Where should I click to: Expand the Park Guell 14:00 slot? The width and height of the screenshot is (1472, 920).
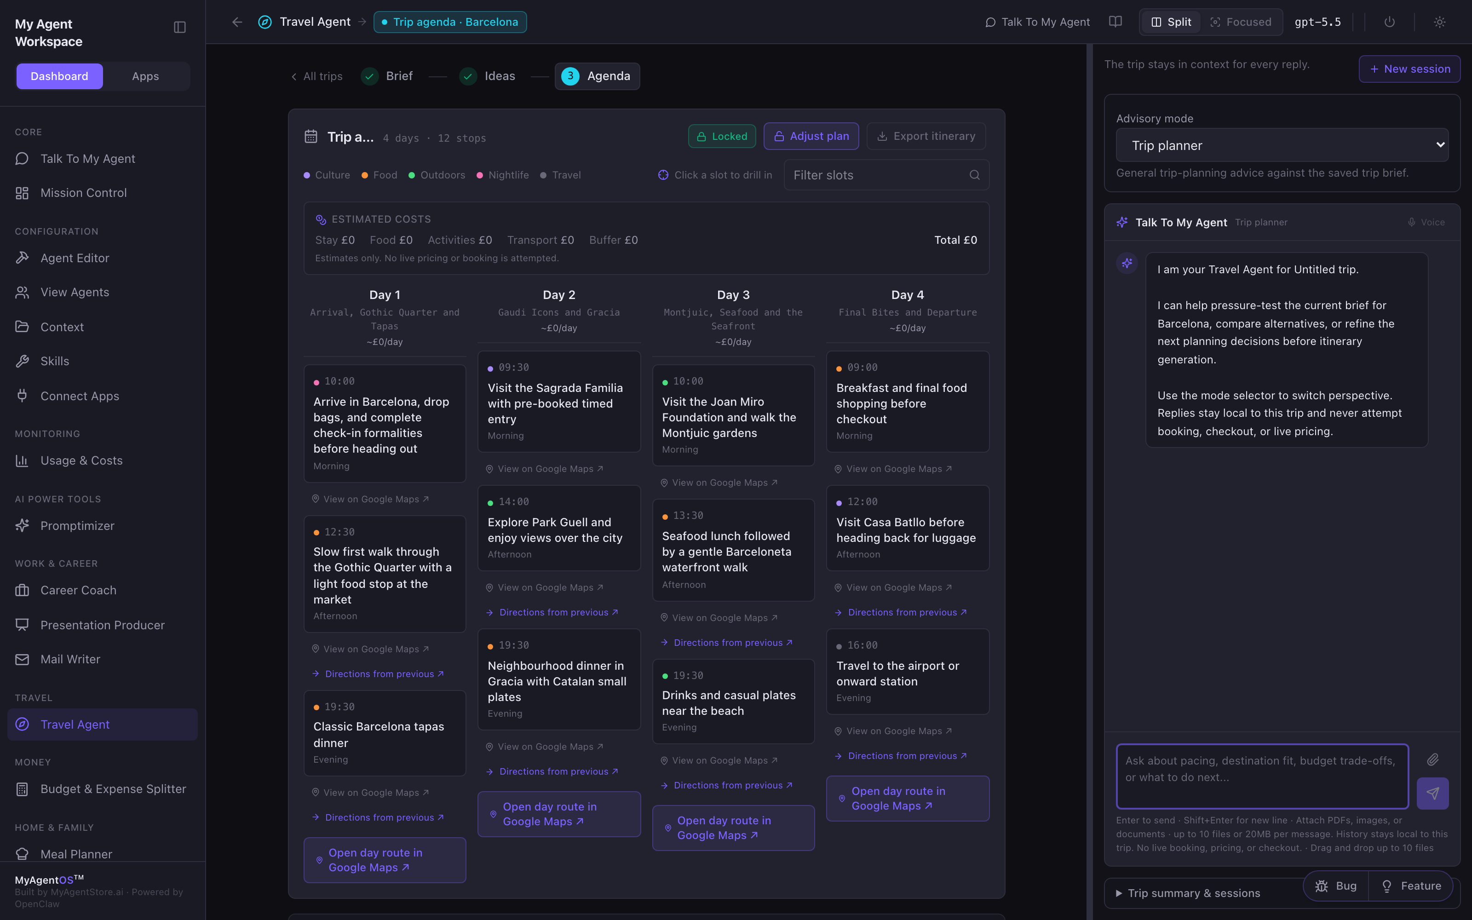[x=559, y=528]
